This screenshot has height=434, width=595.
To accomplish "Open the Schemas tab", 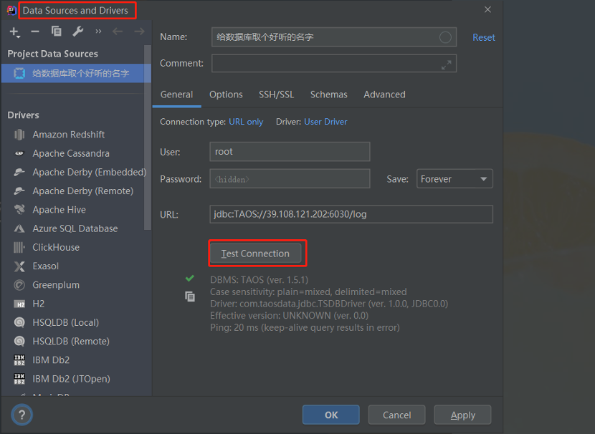I will [328, 95].
